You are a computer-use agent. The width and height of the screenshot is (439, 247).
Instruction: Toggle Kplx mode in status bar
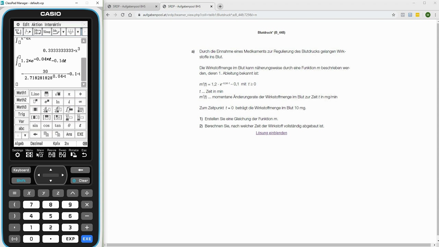(x=56, y=144)
